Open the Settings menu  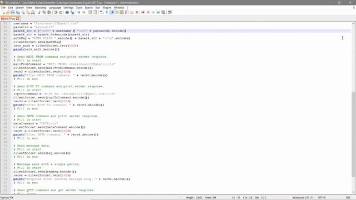pos(68,7)
